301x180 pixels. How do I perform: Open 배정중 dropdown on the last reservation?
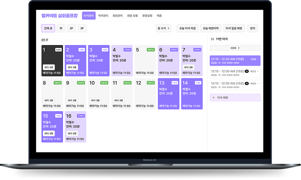[x=255, y=83]
